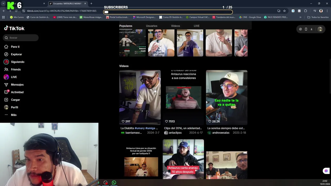Open user laantamasc profile link

(x=133, y=133)
